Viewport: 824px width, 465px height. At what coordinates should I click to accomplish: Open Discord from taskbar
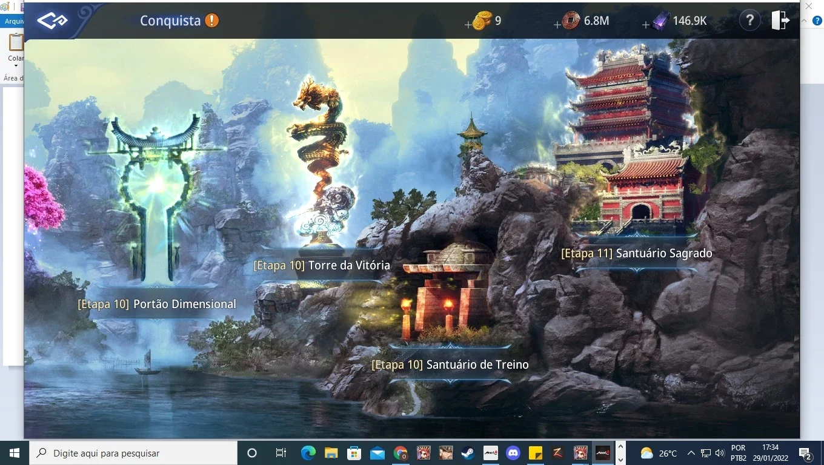click(x=513, y=453)
